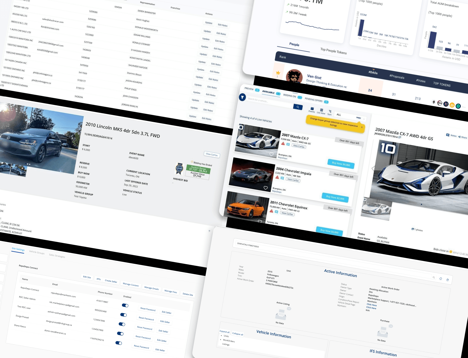This screenshot has height=358, width=468.
Task: Click Buy Now $2,000 button
Action: click(x=335, y=197)
